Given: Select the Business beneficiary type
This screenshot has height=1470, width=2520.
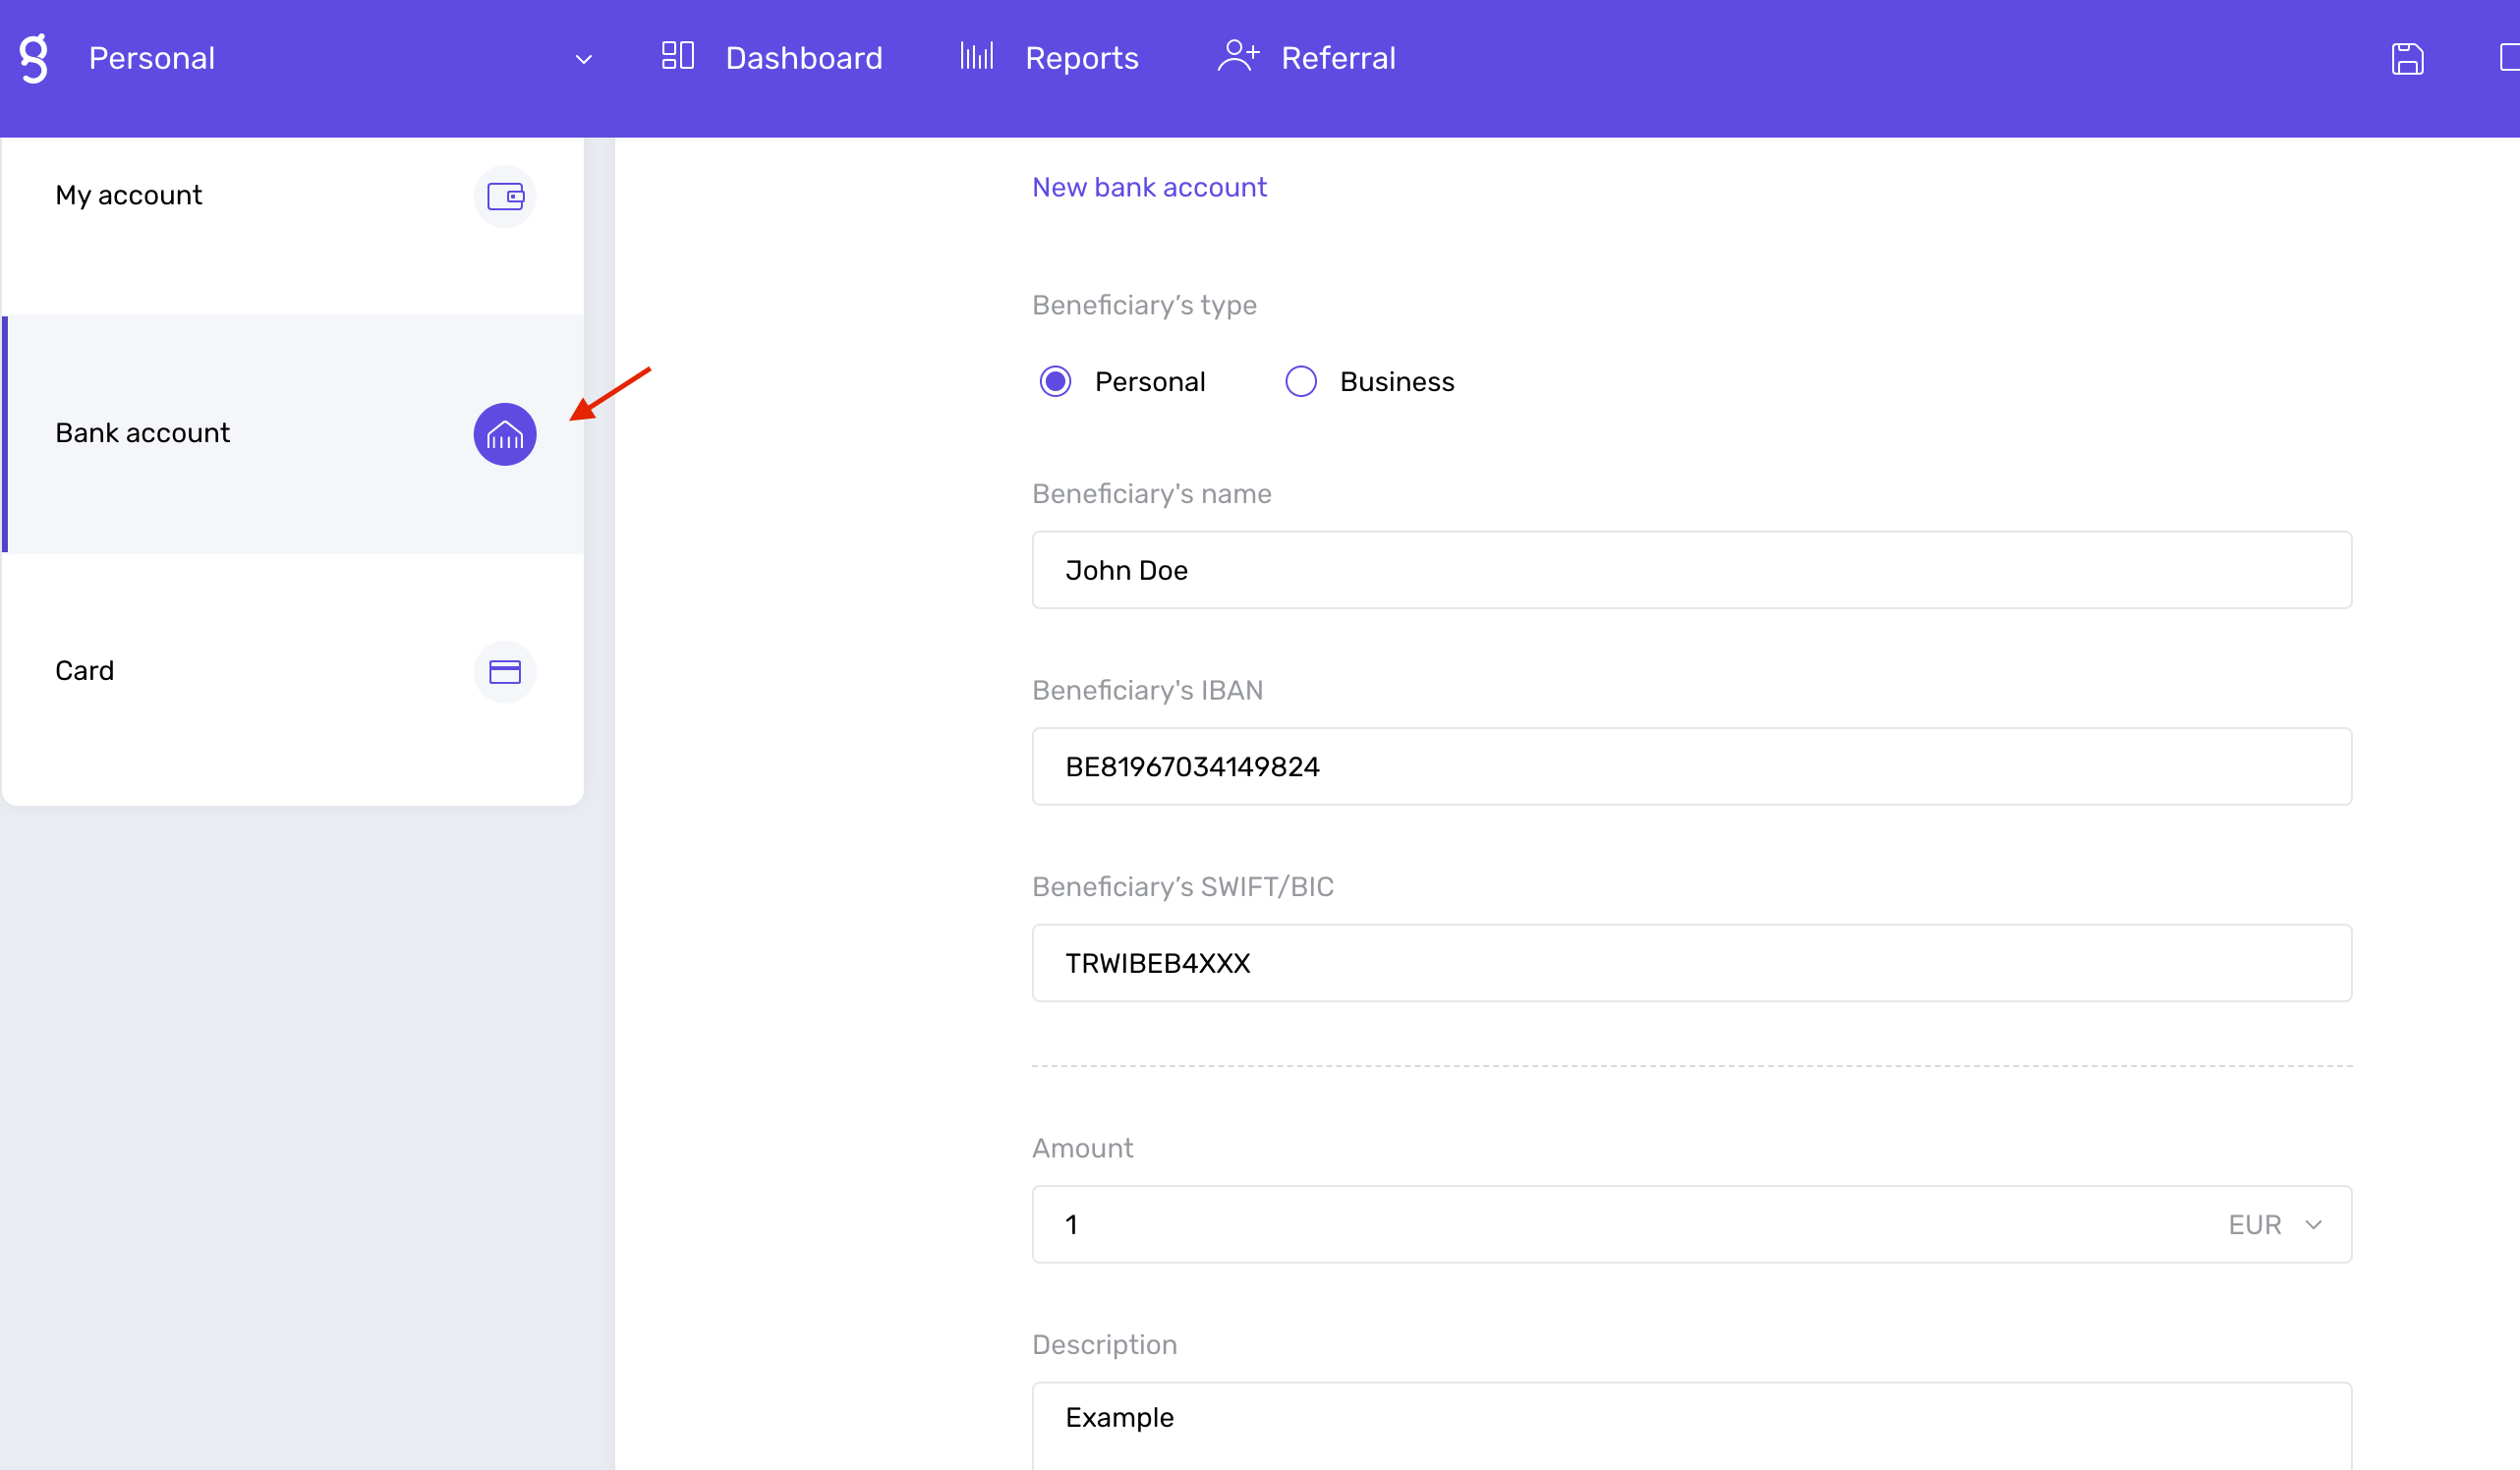Looking at the screenshot, I should [x=1300, y=381].
